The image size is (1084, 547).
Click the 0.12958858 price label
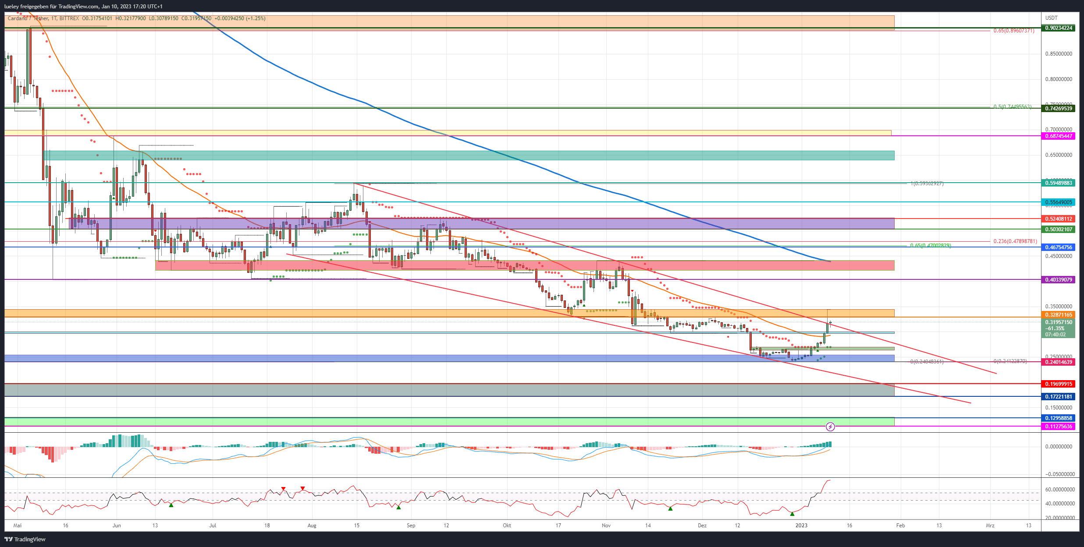pos(1059,418)
